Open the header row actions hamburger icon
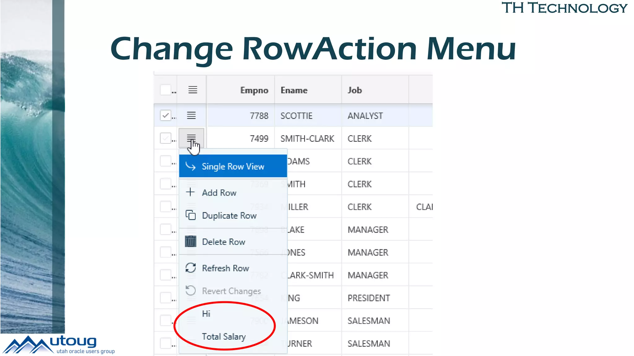Image resolution: width=634 pixels, height=356 pixels. (x=193, y=90)
